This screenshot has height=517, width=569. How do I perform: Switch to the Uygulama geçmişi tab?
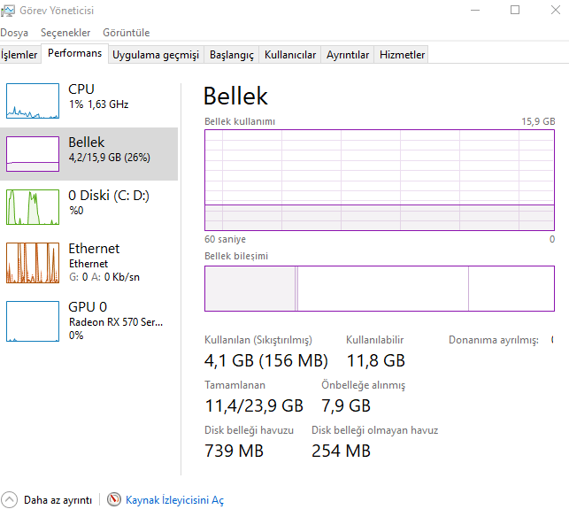point(156,55)
